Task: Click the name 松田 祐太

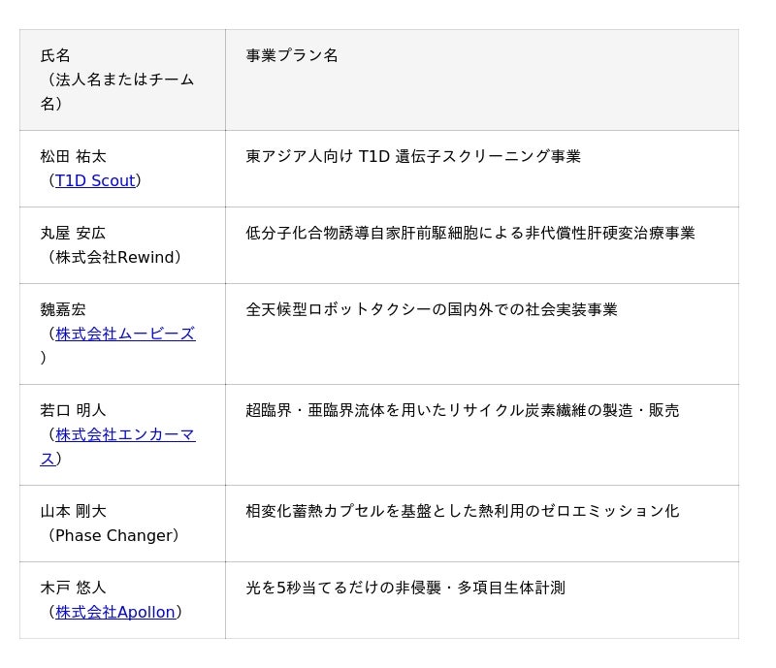Action: click(74, 156)
